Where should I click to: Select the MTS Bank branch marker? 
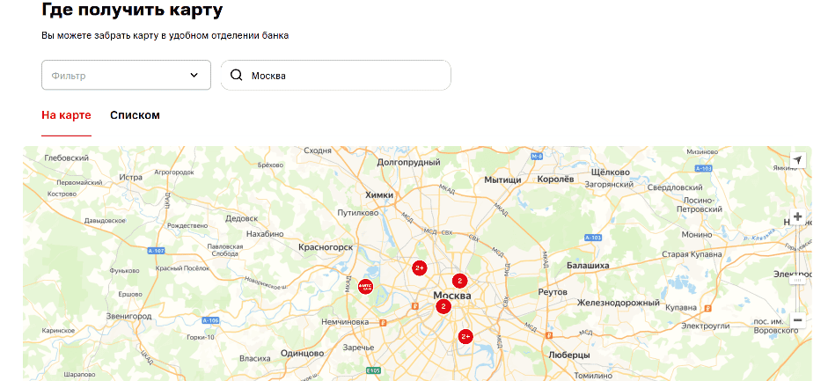366,286
